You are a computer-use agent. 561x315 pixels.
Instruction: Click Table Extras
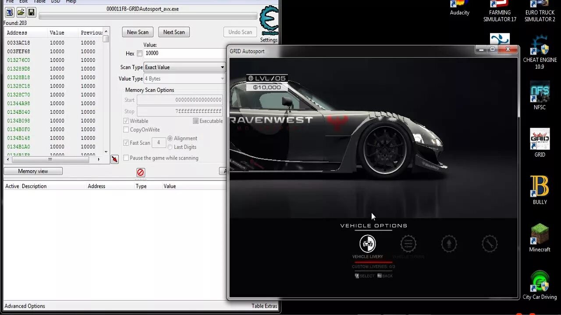click(264, 306)
